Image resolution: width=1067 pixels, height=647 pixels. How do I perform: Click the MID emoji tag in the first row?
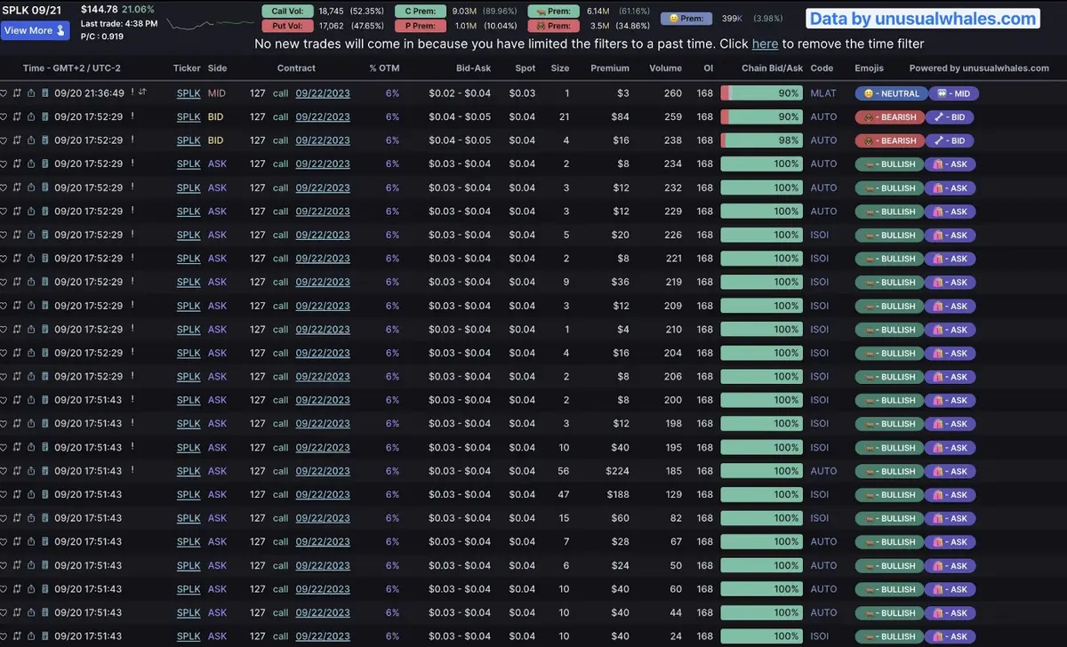pos(952,93)
